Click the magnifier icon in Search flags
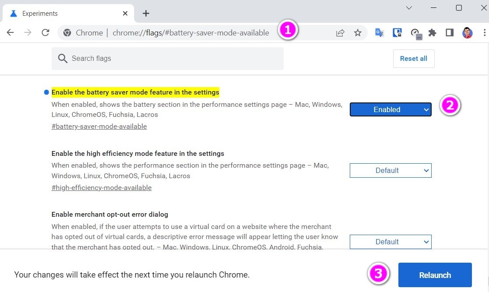489x292 pixels. (62, 58)
